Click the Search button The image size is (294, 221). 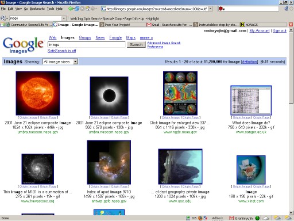[136, 44]
